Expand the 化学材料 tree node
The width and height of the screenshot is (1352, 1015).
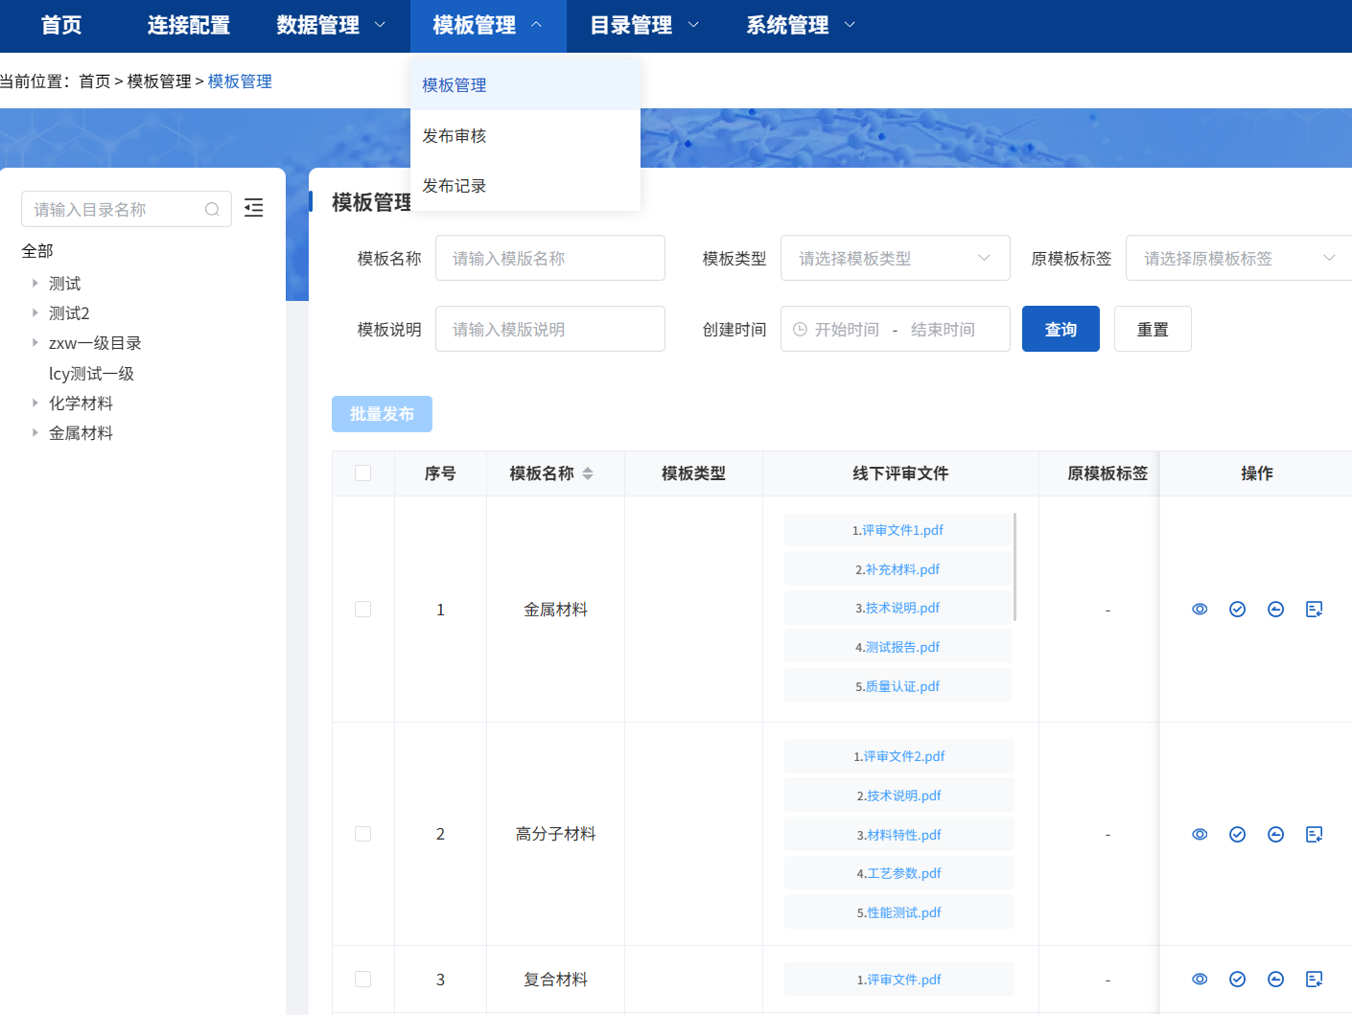point(35,404)
